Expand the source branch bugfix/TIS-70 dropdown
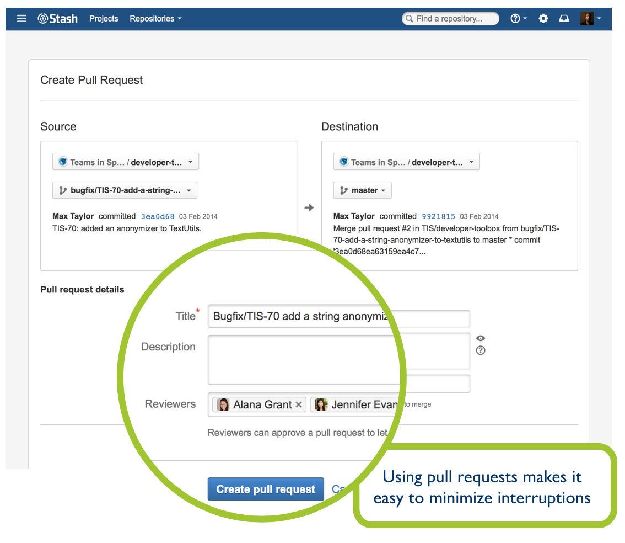The image size is (625, 543). coord(125,190)
